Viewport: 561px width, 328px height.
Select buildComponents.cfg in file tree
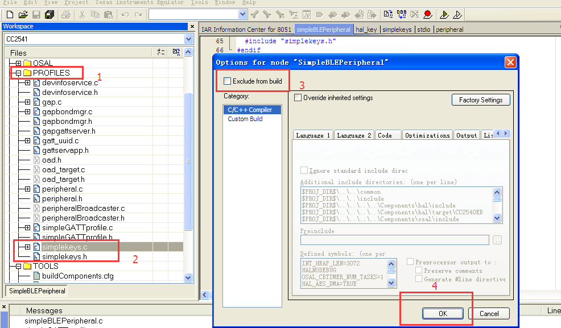(77, 276)
